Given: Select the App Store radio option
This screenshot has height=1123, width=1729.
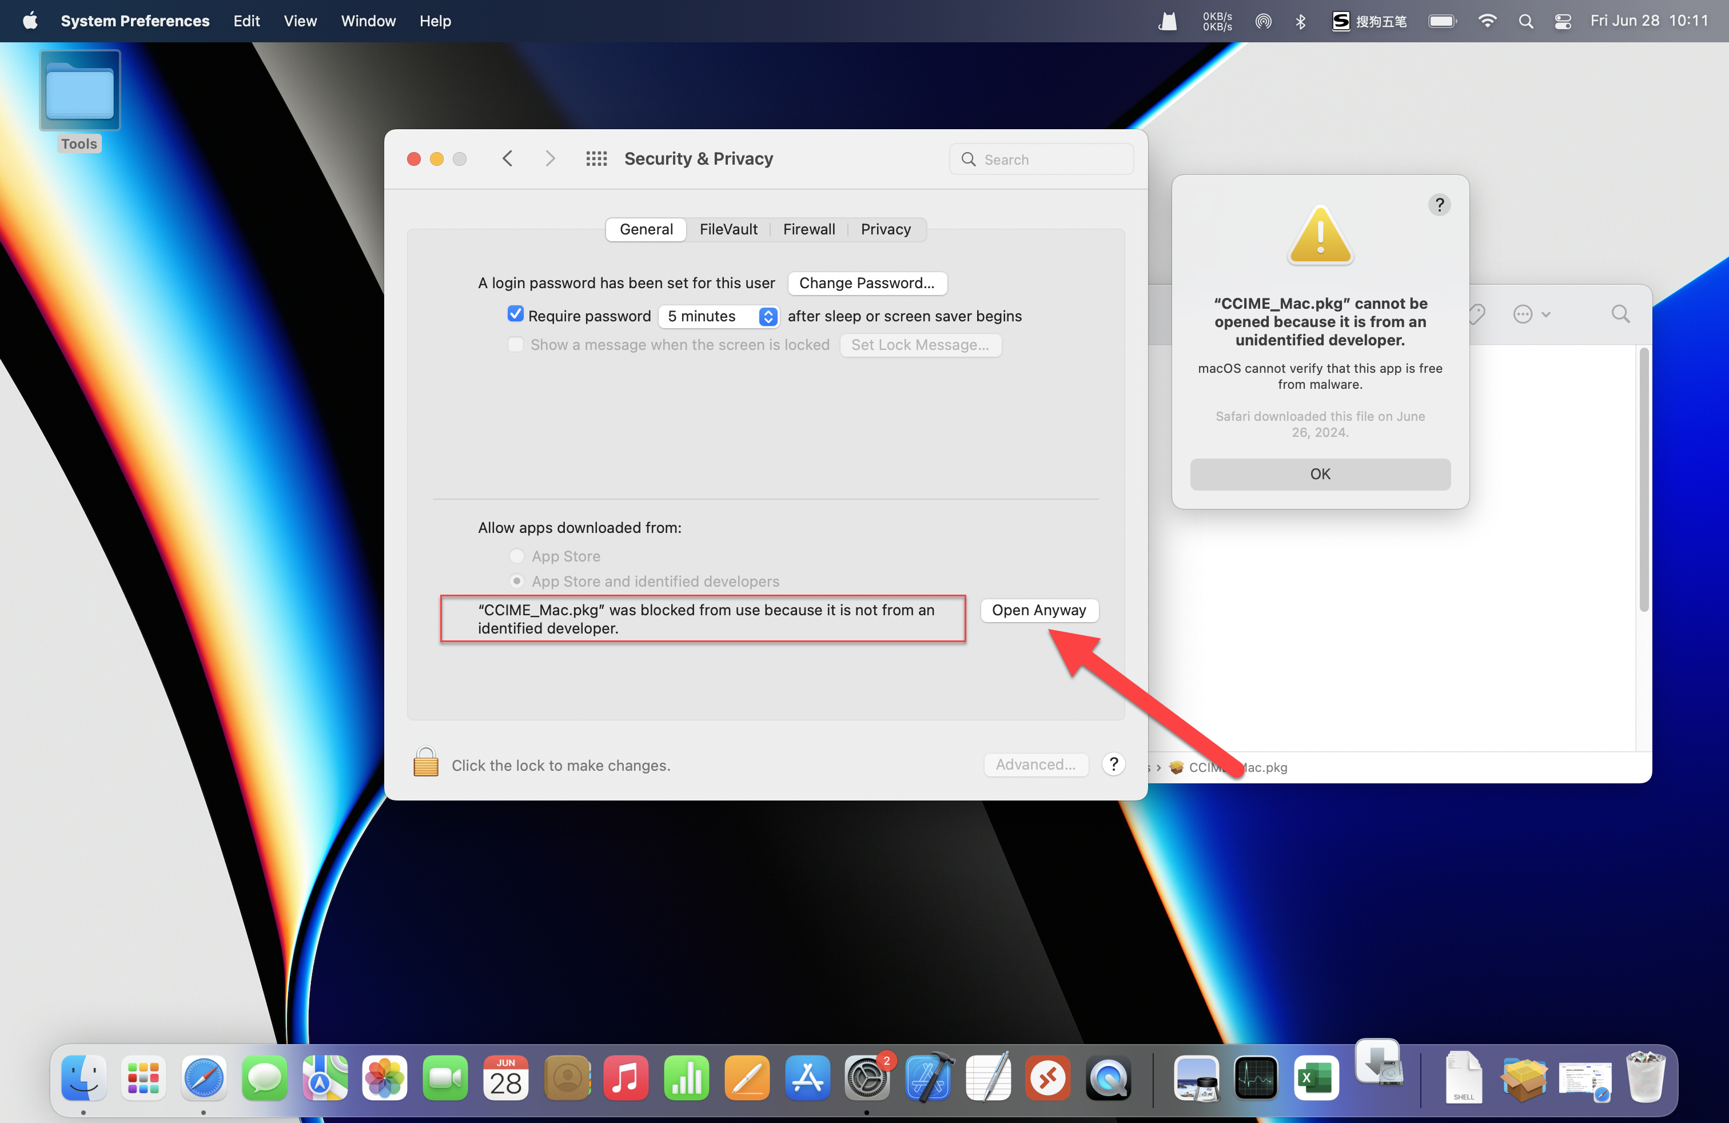Looking at the screenshot, I should (x=516, y=556).
